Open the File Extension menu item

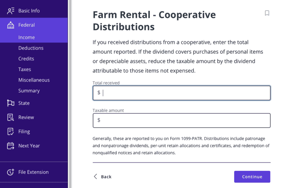(33, 172)
